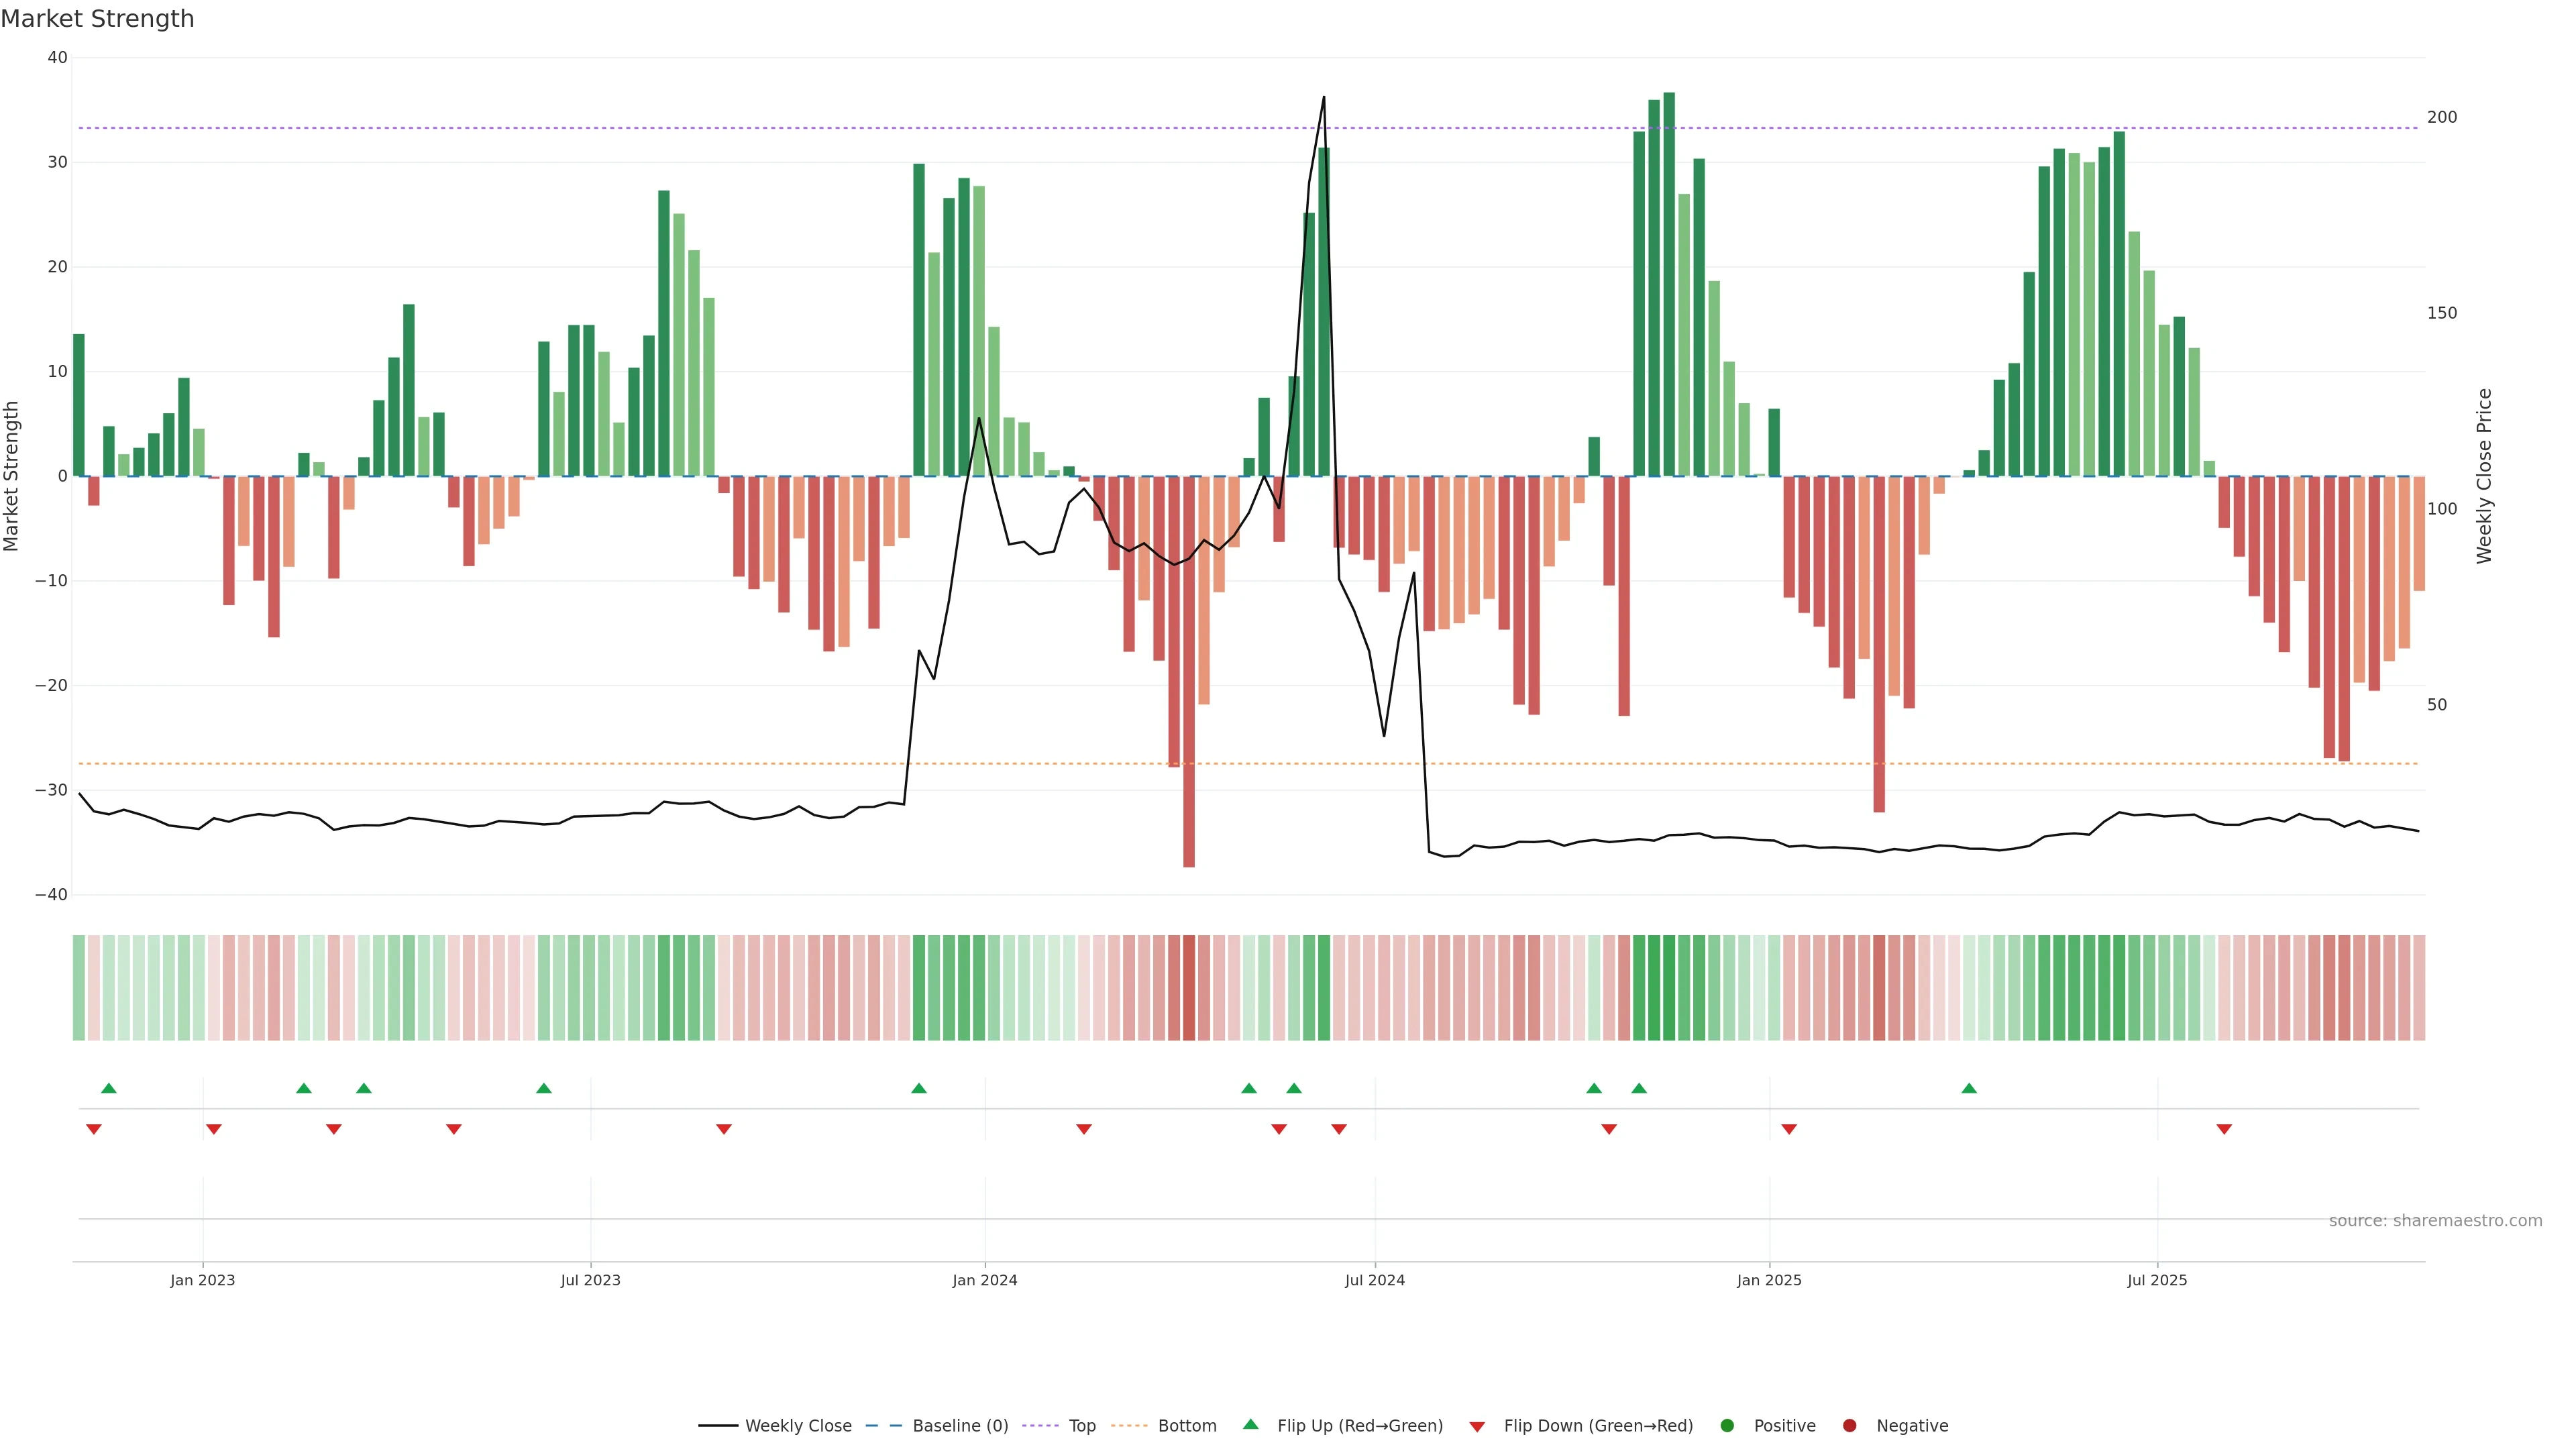2576x1449 pixels.
Task: Click the rightmost red flip-down marker after Jul 2025
Action: 2224,1129
